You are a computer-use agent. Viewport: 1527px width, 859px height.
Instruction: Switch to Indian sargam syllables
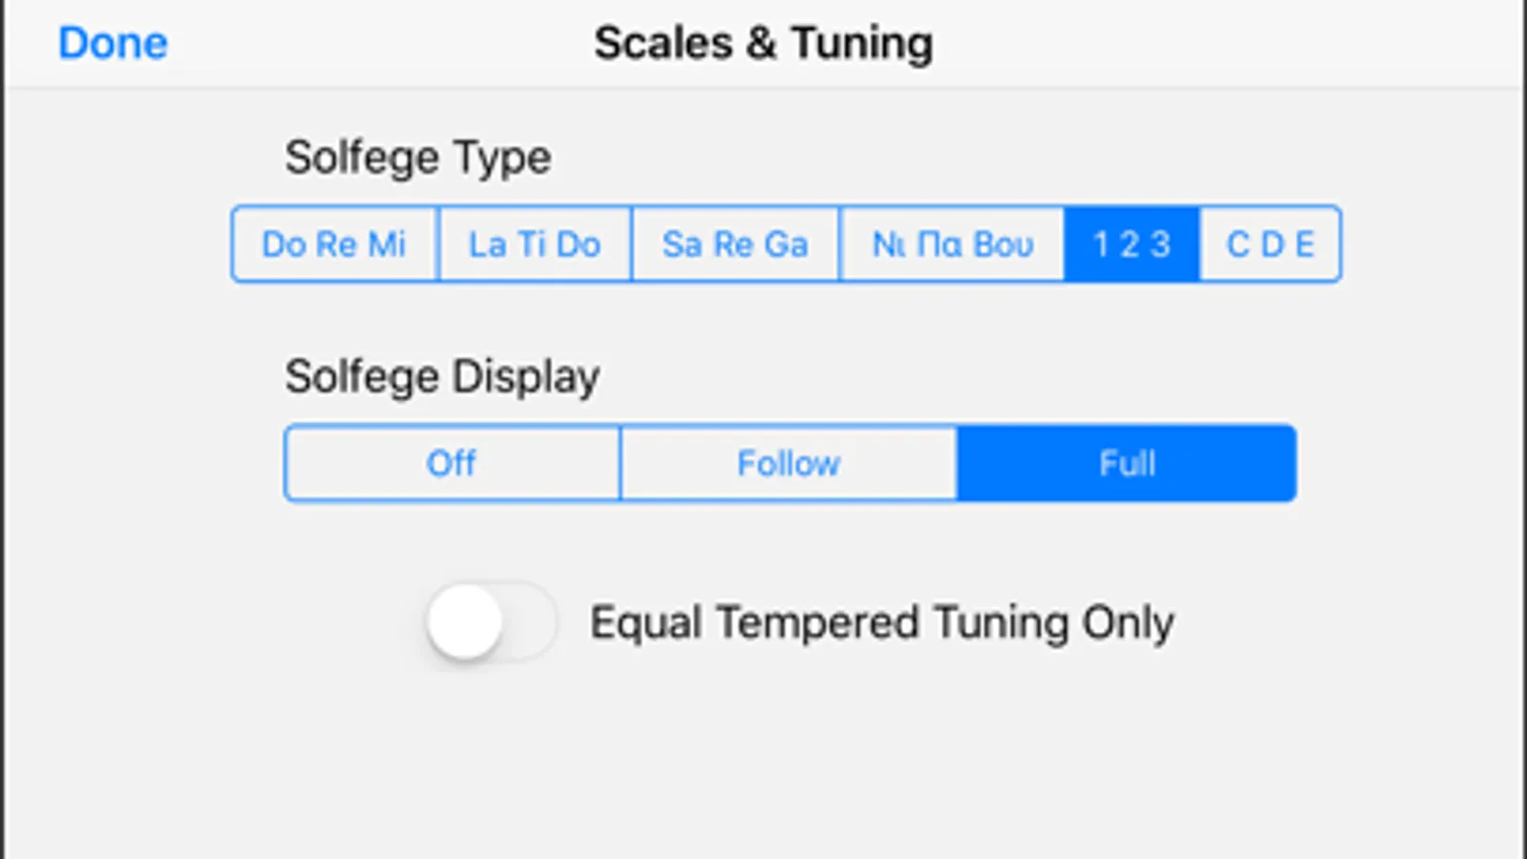pos(735,244)
